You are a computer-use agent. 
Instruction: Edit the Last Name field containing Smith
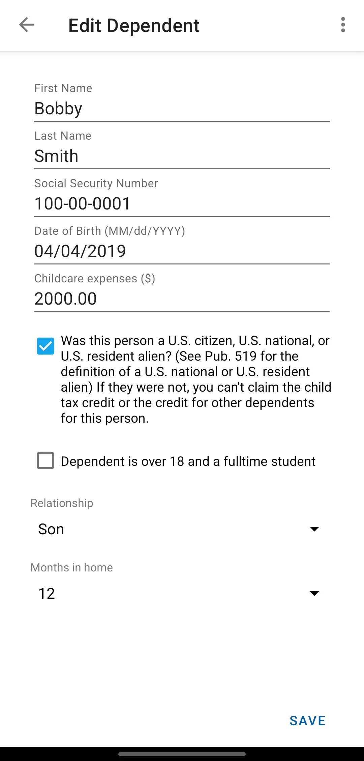coord(182,156)
